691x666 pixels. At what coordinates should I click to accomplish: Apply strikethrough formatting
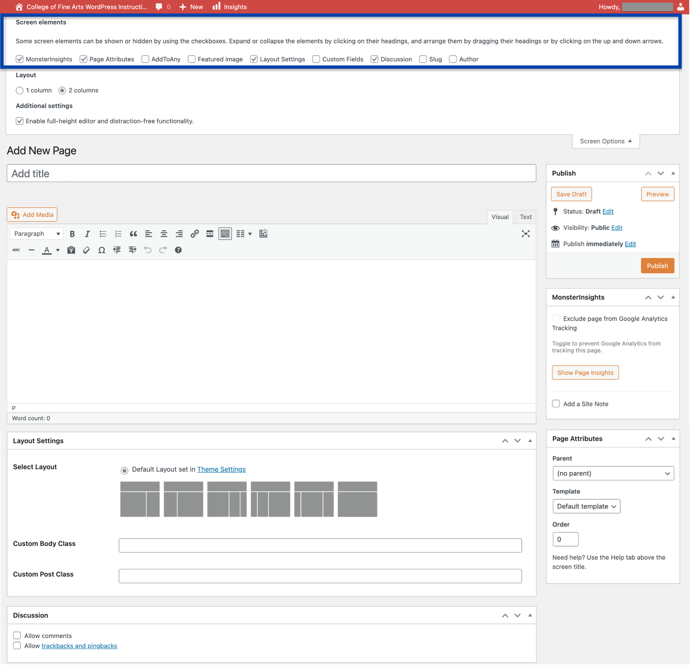pyautogui.click(x=16, y=250)
